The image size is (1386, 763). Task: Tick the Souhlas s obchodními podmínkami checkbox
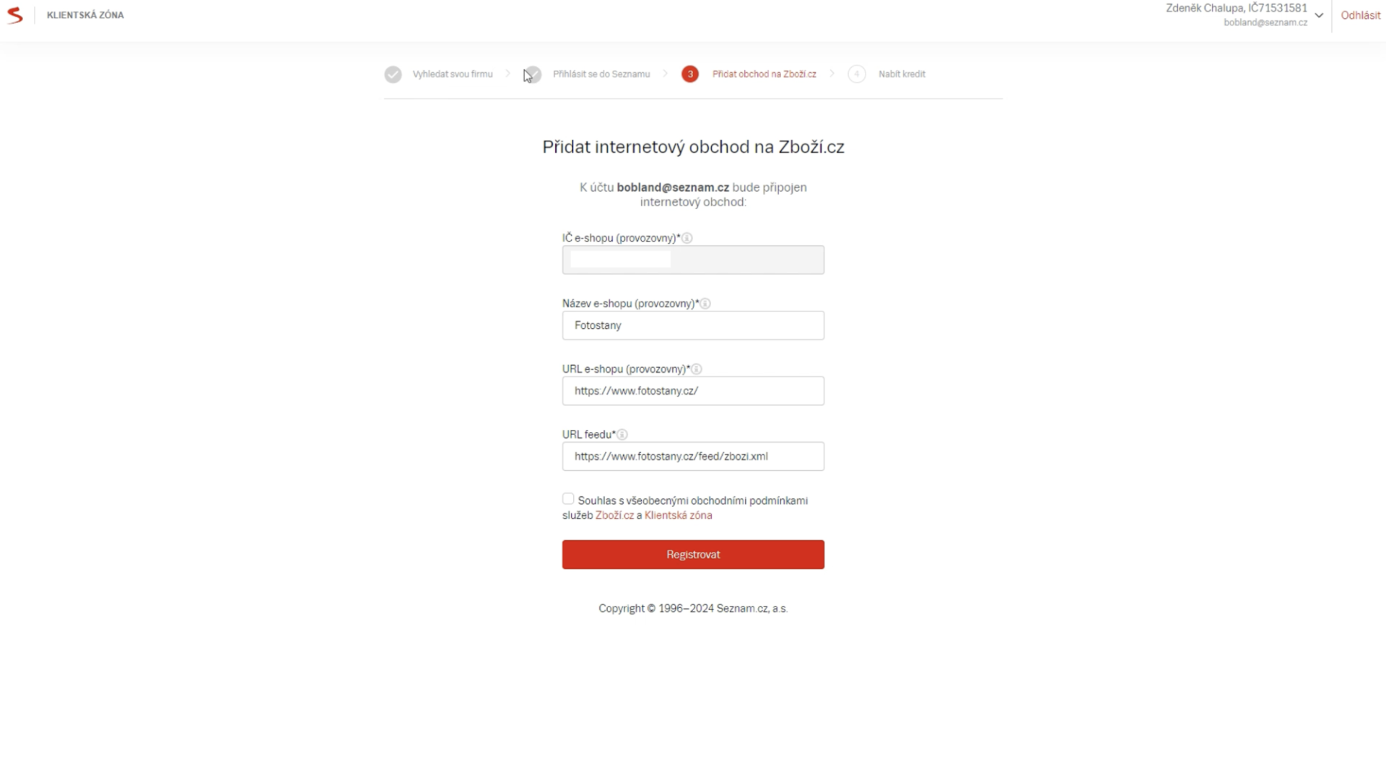(568, 499)
